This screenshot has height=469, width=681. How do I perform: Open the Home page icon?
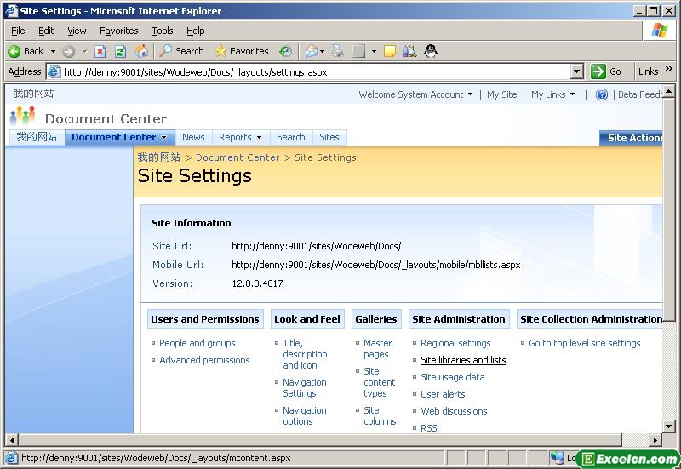pos(141,51)
